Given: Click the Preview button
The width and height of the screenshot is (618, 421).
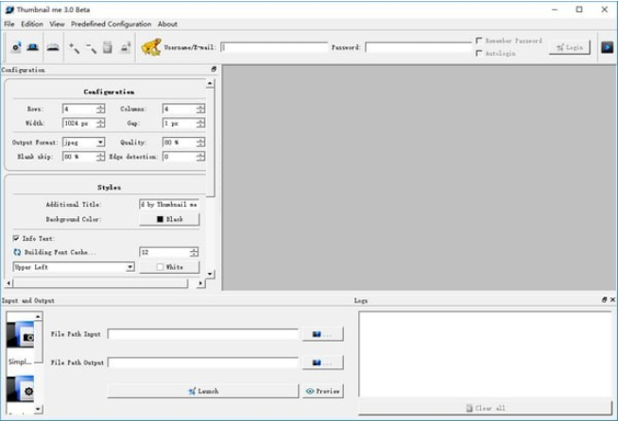Looking at the screenshot, I should pos(322,391).
